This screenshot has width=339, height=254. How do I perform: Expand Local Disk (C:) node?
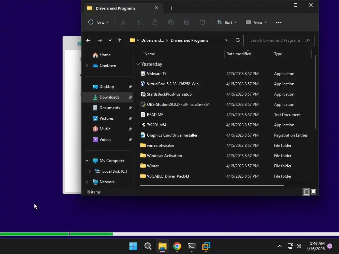coord(89,171)
